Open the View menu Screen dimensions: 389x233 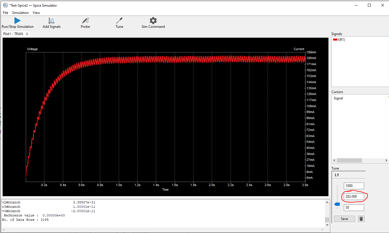coord(36,13)
